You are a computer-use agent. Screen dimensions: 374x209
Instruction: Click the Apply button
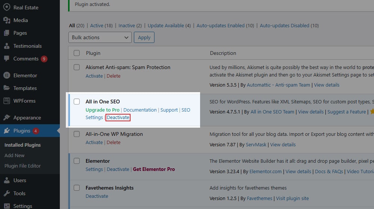144,37
